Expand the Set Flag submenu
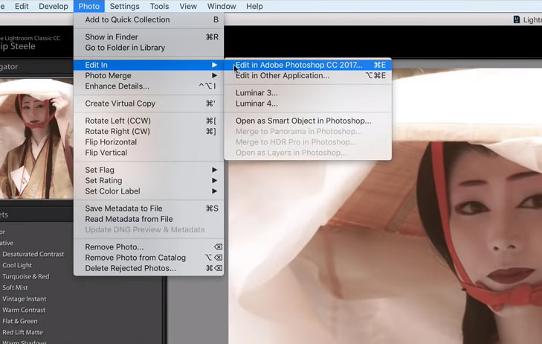Image resolution: width=542 pixels, height=344 pixels. (x=149, y=170)
